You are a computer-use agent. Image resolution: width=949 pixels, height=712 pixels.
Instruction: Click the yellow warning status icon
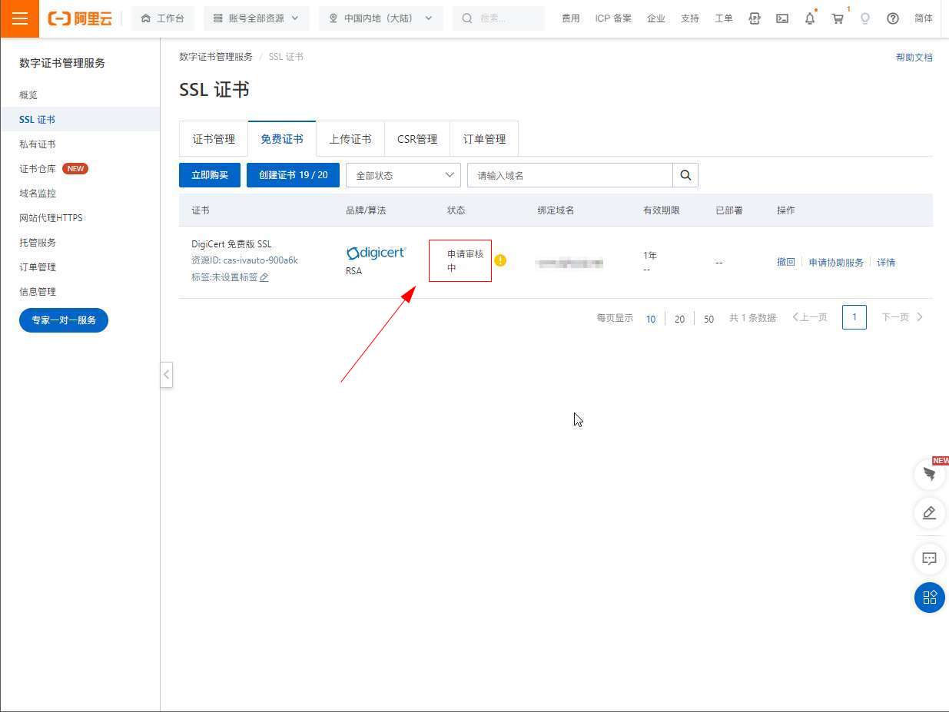[x=500, y=260]
